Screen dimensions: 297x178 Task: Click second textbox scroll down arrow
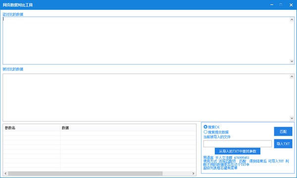[x=292, y=118]
